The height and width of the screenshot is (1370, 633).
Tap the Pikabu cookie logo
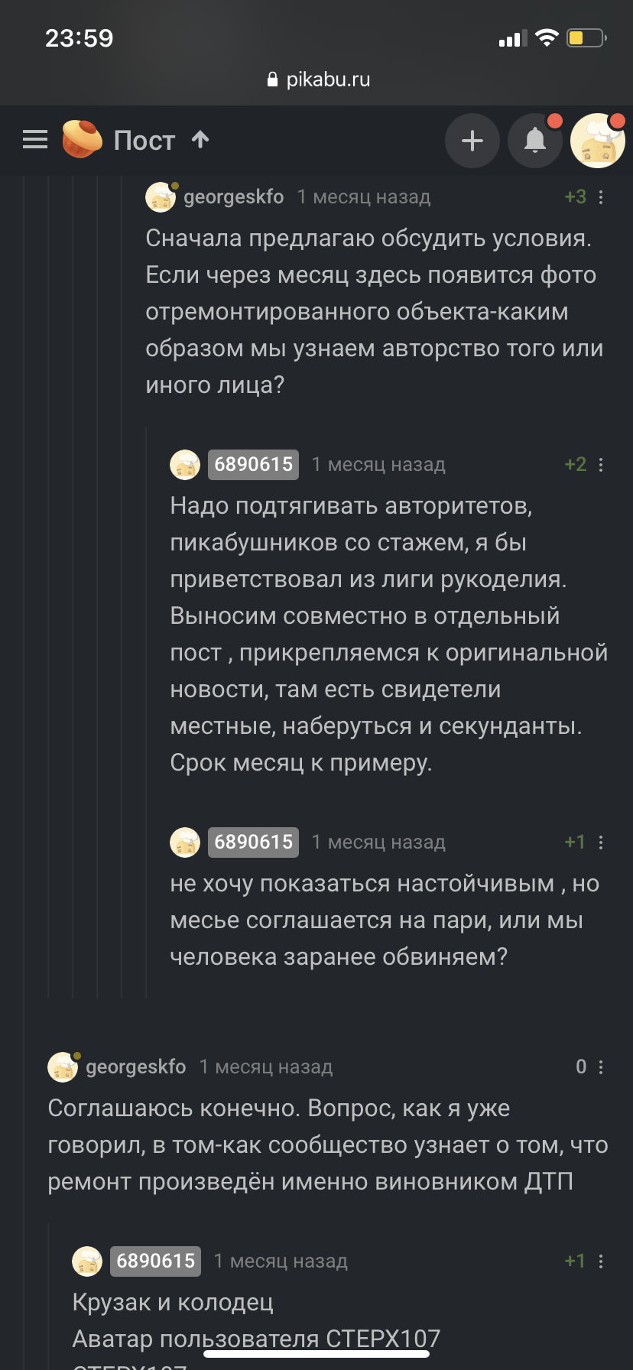pos(82,140)
